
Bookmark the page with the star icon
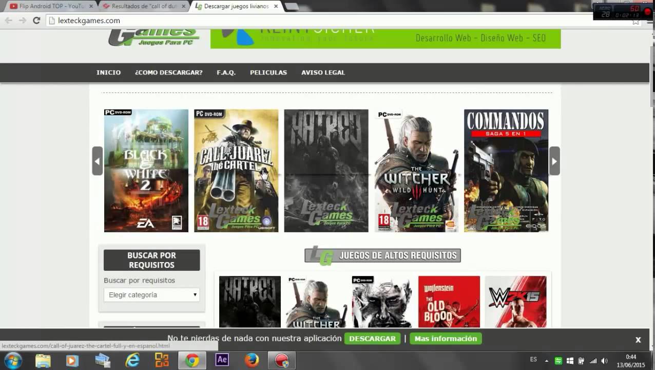click(x=635, y=21)
